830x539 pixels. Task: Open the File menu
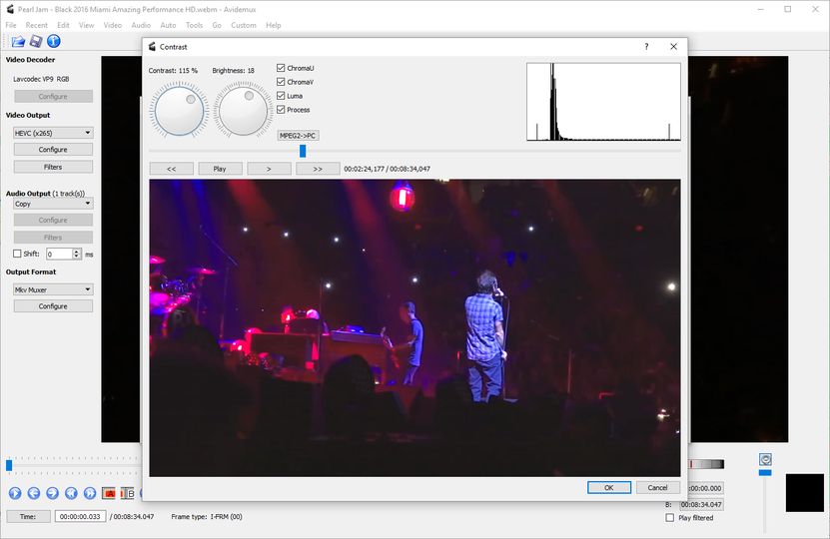pos(11,25)
